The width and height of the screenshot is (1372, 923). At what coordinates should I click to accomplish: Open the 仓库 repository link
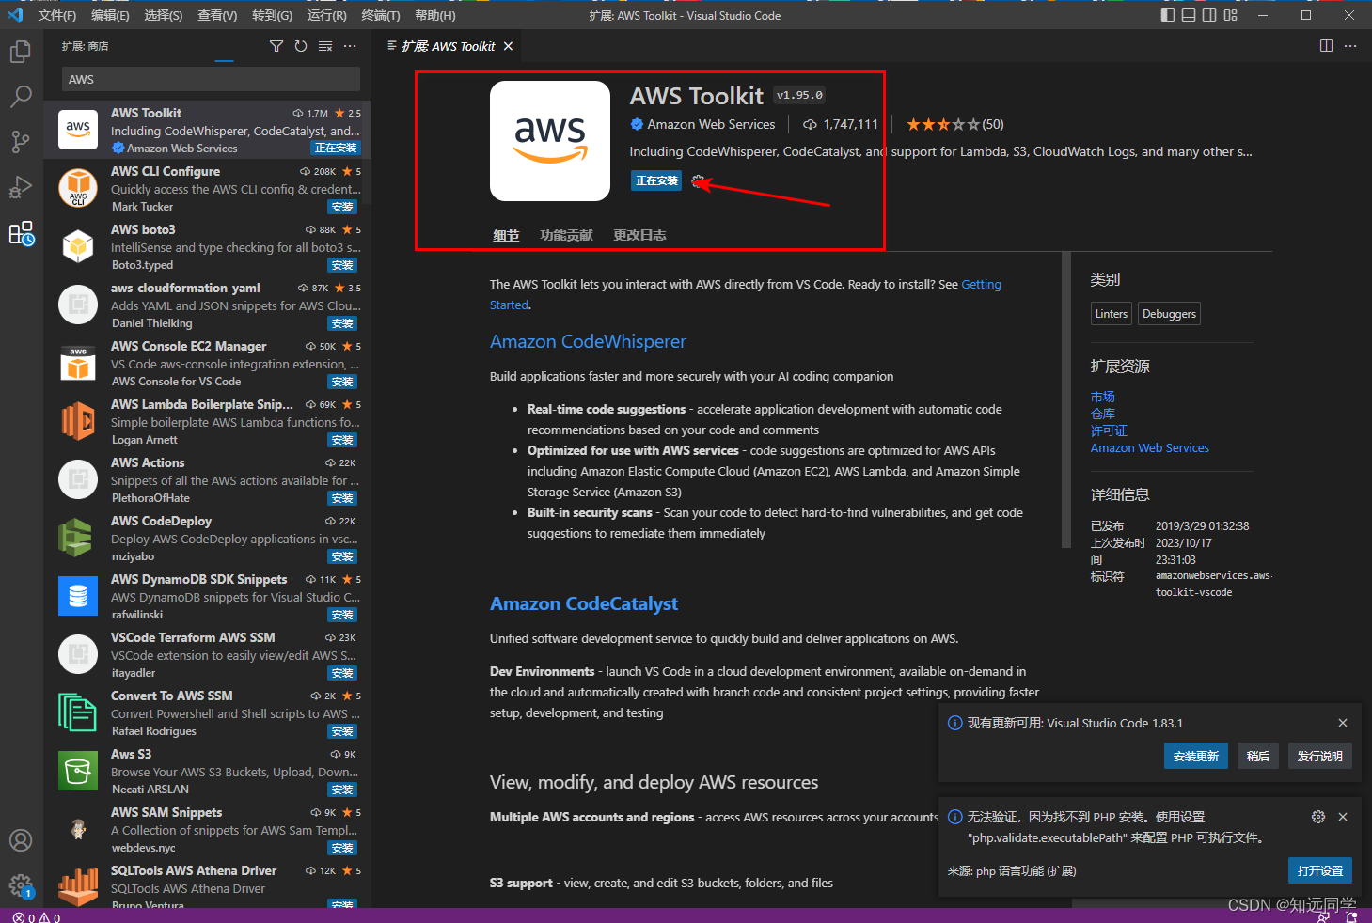point(1102,414)
